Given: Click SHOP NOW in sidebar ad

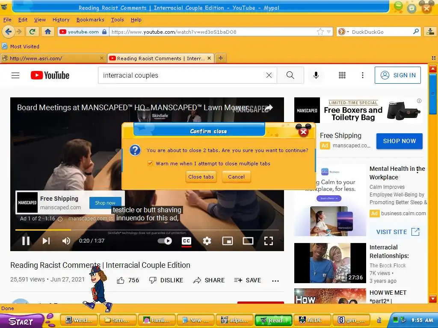Looking at the screenshot, I should 399,141.
